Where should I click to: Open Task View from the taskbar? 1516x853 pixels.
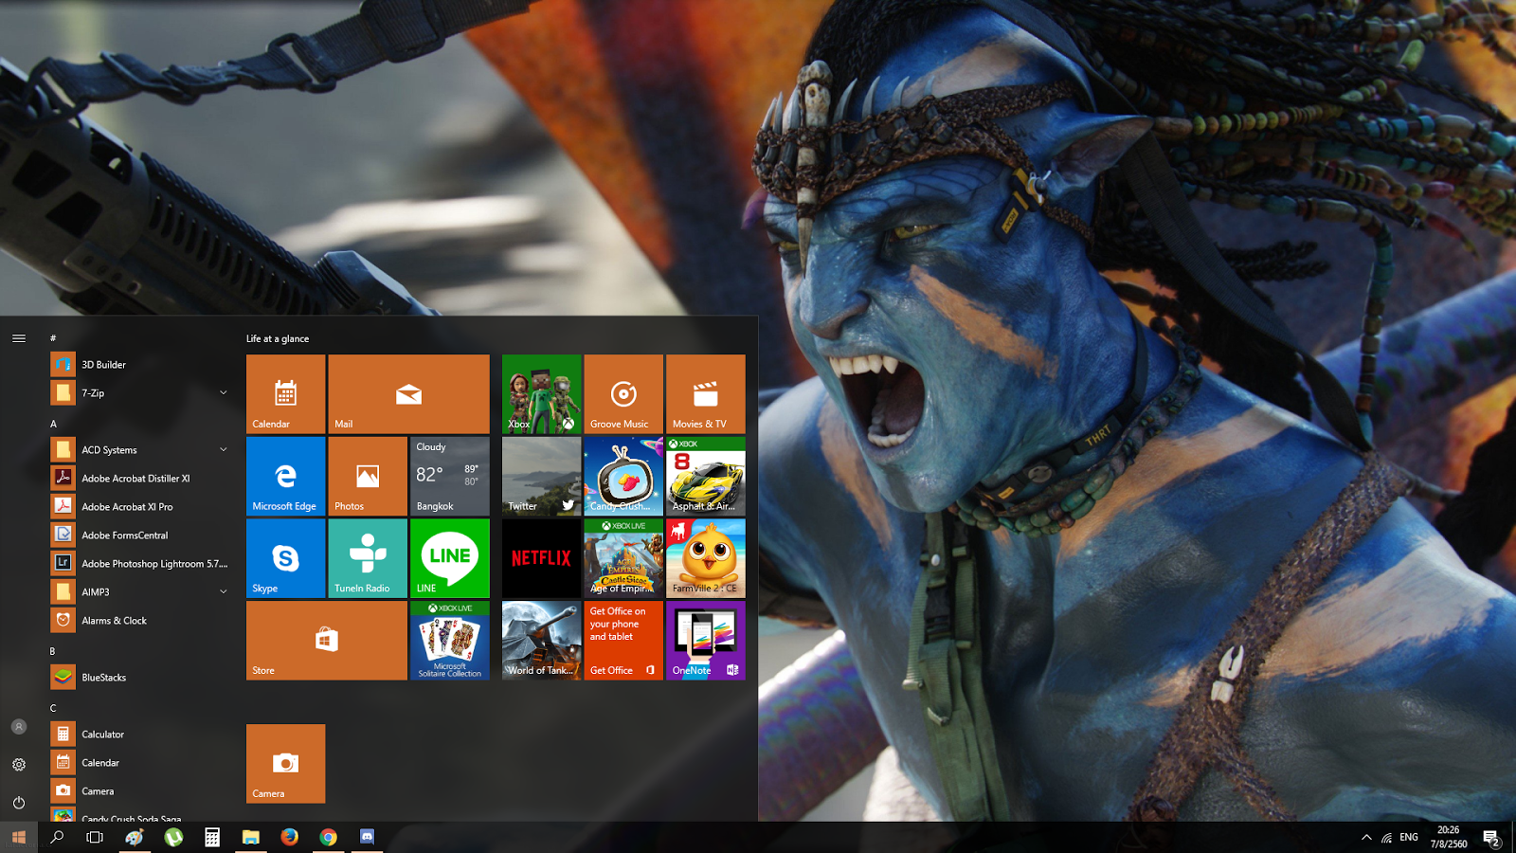pyautogui.click(x=95, y=837)
